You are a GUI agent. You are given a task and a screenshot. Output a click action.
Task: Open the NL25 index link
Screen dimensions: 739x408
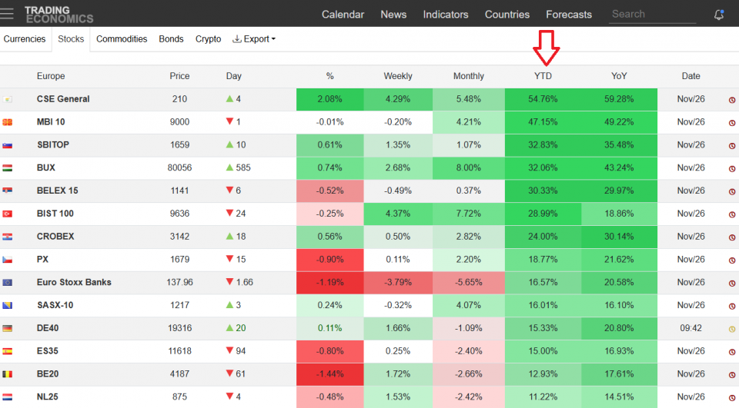click(x=48, y=396)
